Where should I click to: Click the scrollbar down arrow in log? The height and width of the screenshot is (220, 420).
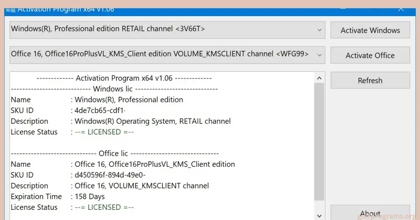[x=319, y=216]
